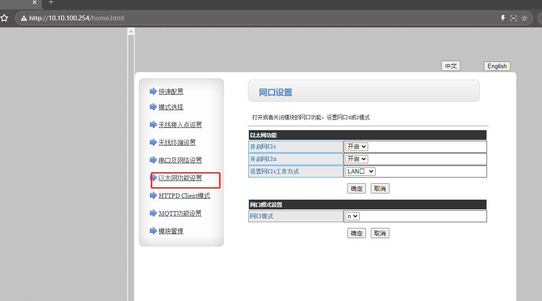Click the blue arrow icon beside 快速配置
This screenshot has height=301, width=542.
[153, 91]
